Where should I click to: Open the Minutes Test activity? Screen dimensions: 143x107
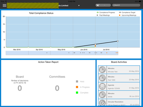(x=119, y=70)
